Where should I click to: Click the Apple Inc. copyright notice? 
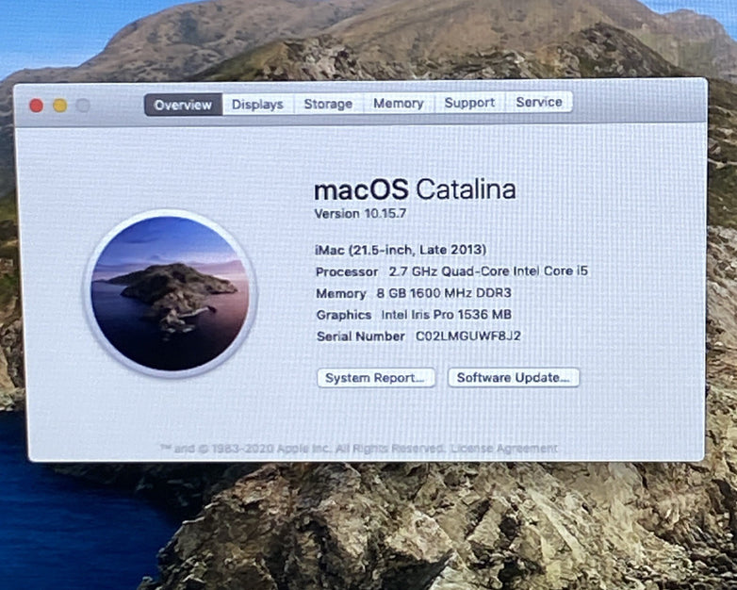(x=303, y=449)
